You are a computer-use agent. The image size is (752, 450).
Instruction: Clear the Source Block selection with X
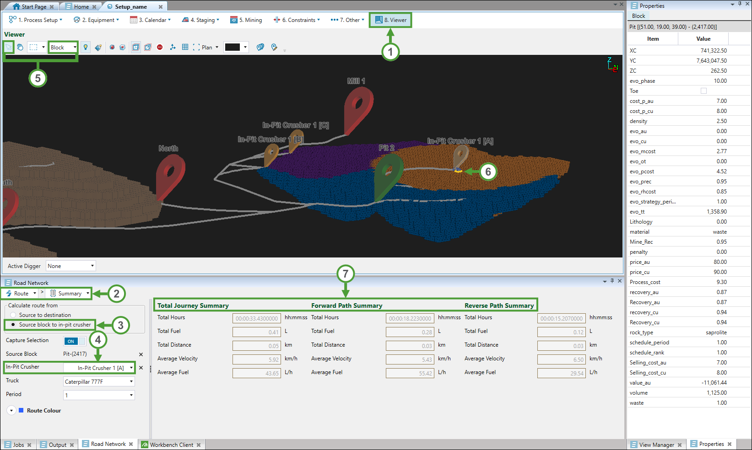click(141, 354)
